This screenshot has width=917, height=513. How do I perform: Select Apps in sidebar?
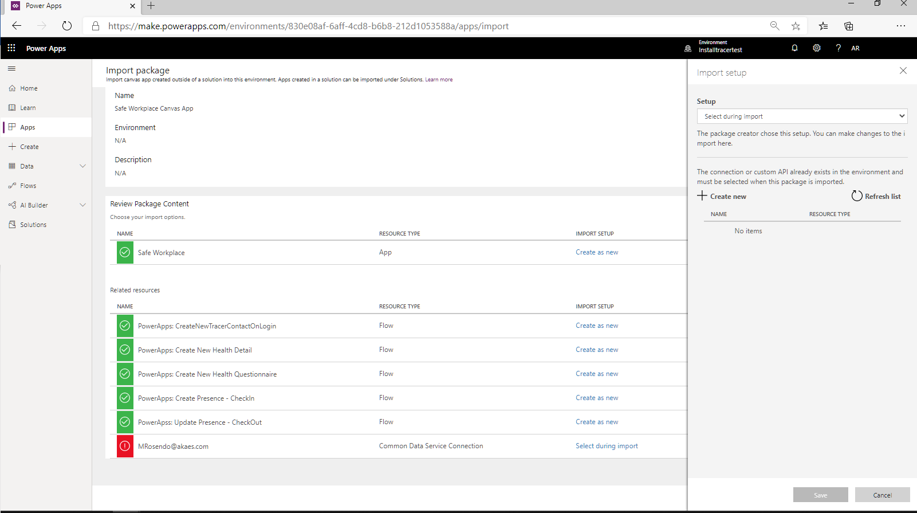point(46,127)
